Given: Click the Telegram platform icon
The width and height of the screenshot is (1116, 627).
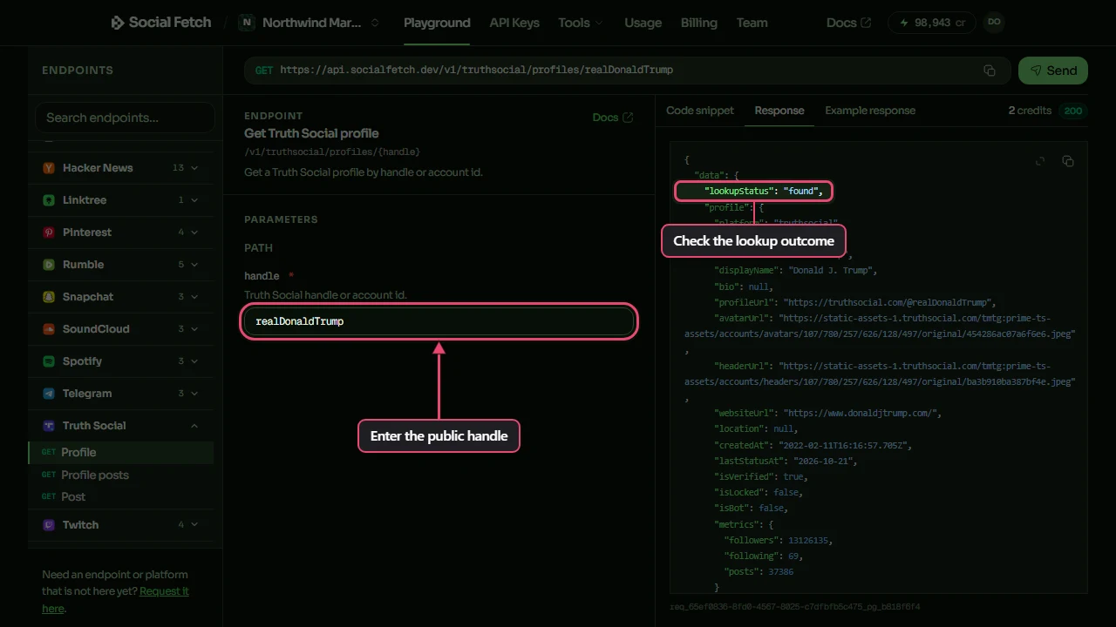Looking at the screenshot, I should (49, 394).
